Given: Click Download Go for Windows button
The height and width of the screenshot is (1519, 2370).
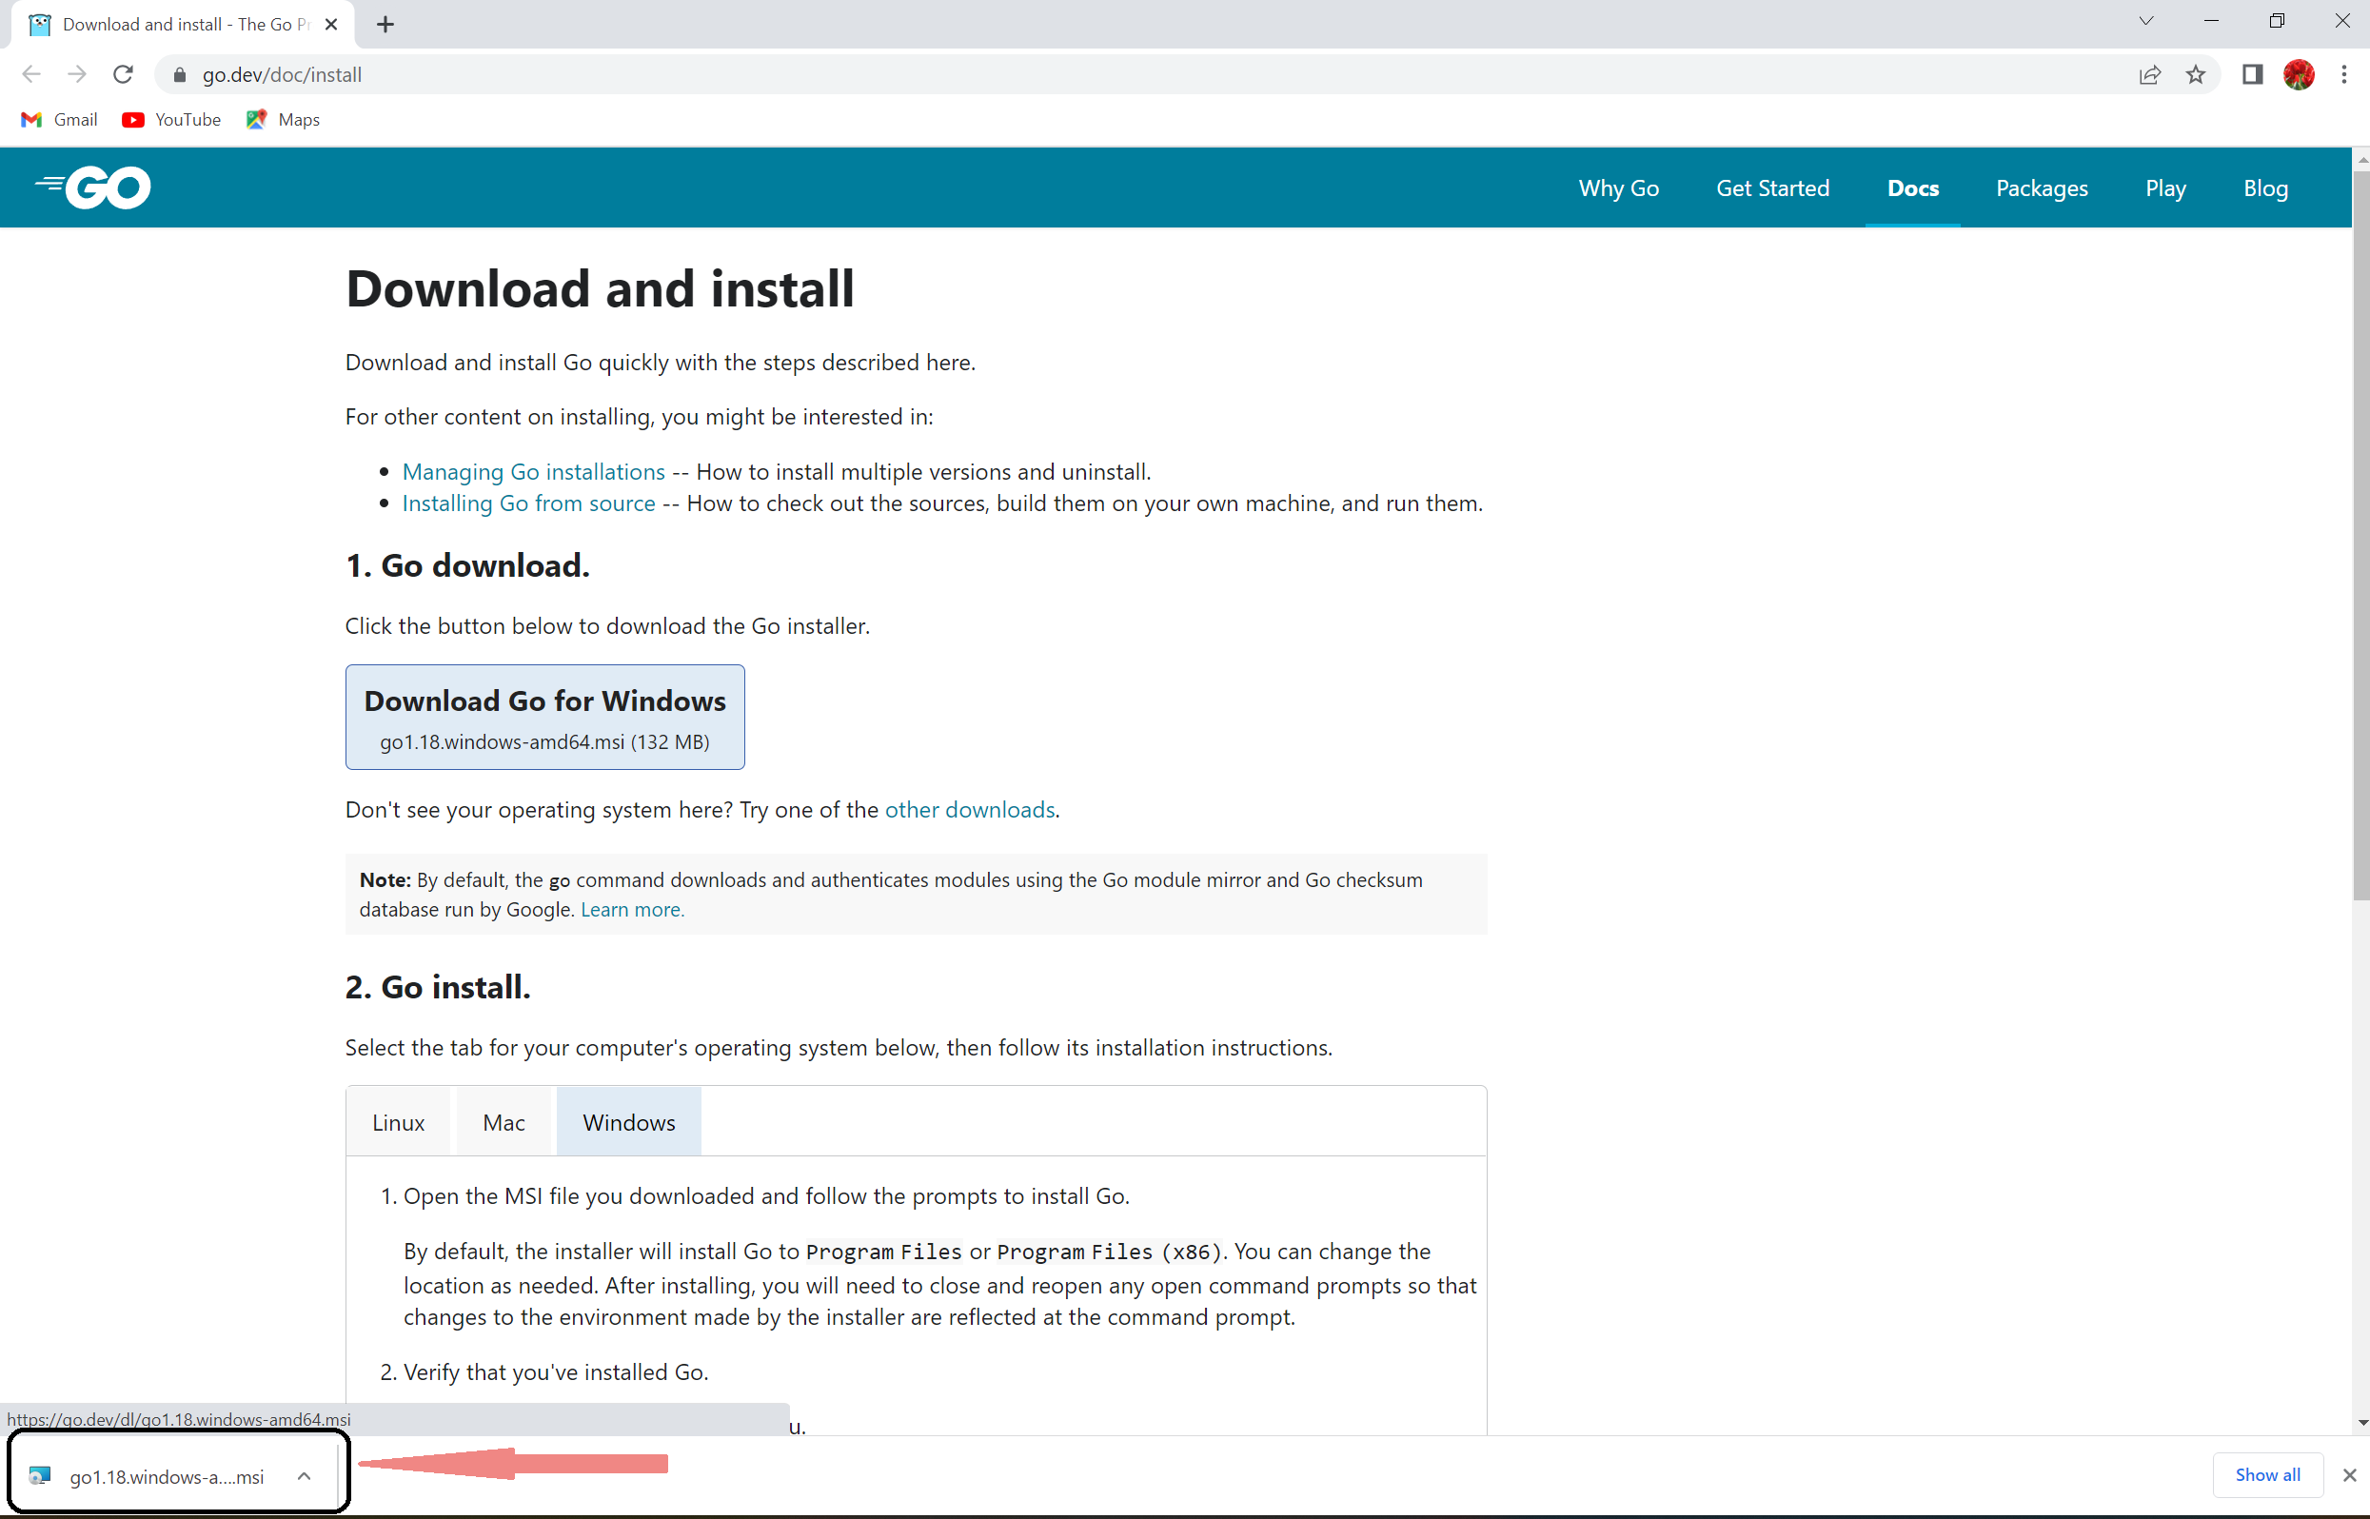Looking at the screenshot, I should click(544, 717).
